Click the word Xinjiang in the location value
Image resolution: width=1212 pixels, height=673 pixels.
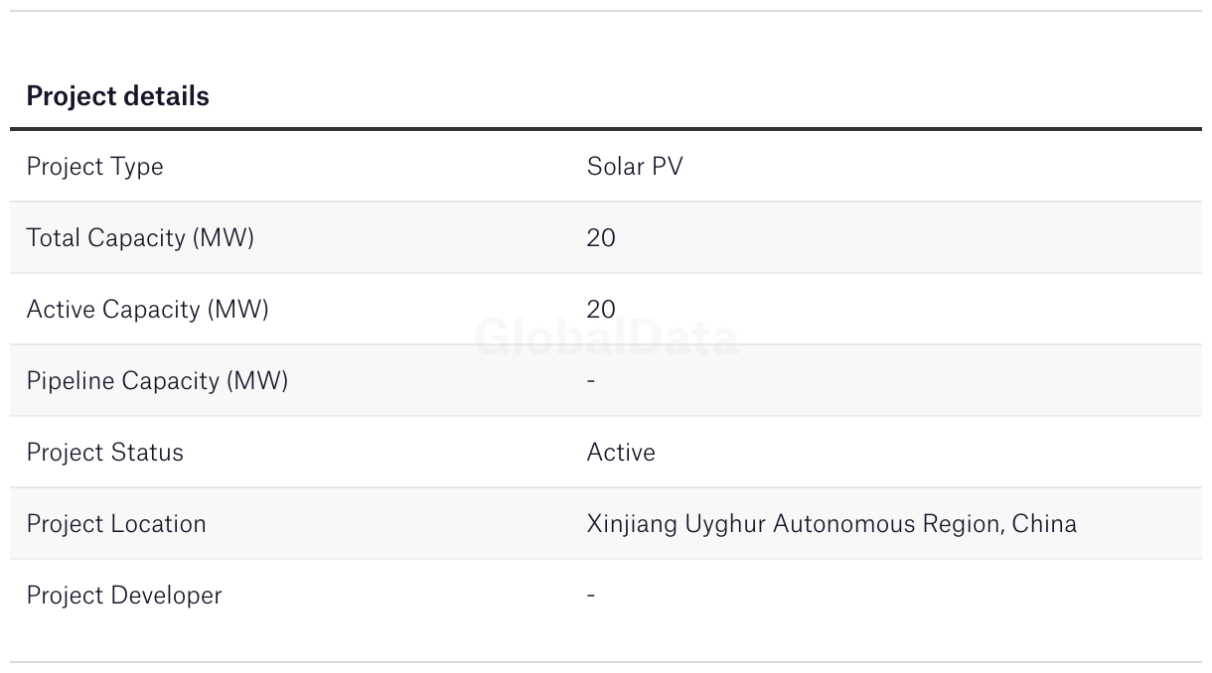(632, 524)
